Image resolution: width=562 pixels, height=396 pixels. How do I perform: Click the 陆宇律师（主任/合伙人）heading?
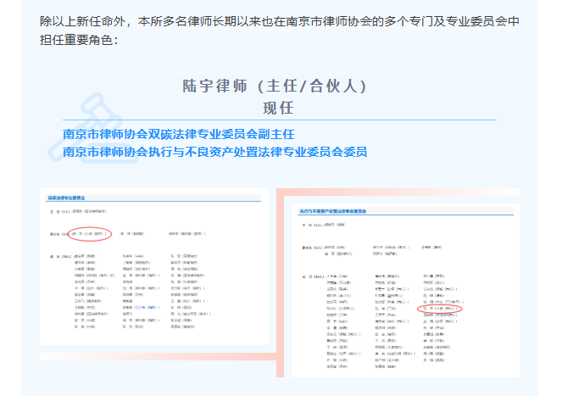275,87
